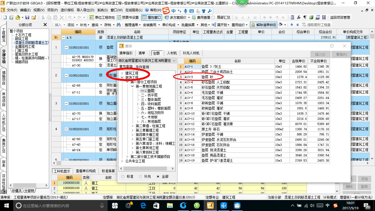Select the 标准 radio button
This screenshot has width=375, height=211.
[123, 176]
